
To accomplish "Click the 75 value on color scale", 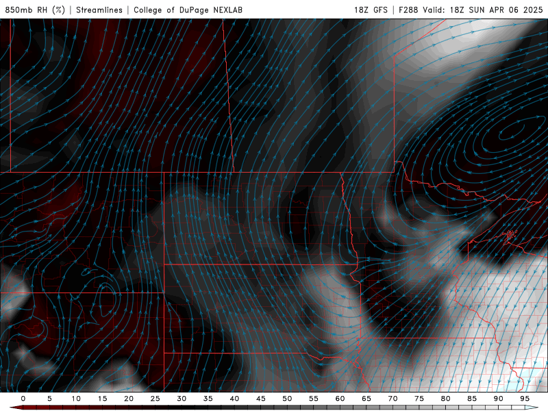I will [x=419, y=399].
